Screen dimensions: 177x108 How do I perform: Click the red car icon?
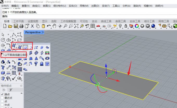98,26
